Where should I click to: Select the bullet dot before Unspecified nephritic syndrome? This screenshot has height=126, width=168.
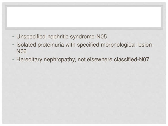tap(13, 37)
